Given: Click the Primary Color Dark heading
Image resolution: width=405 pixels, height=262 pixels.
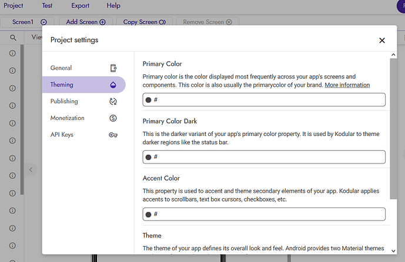Looking at the screenshot, I should pyautogui.click(x=170, y=121).
